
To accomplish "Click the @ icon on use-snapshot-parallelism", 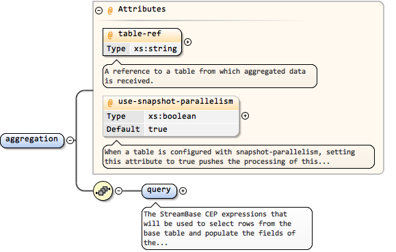I will [110, 102].
